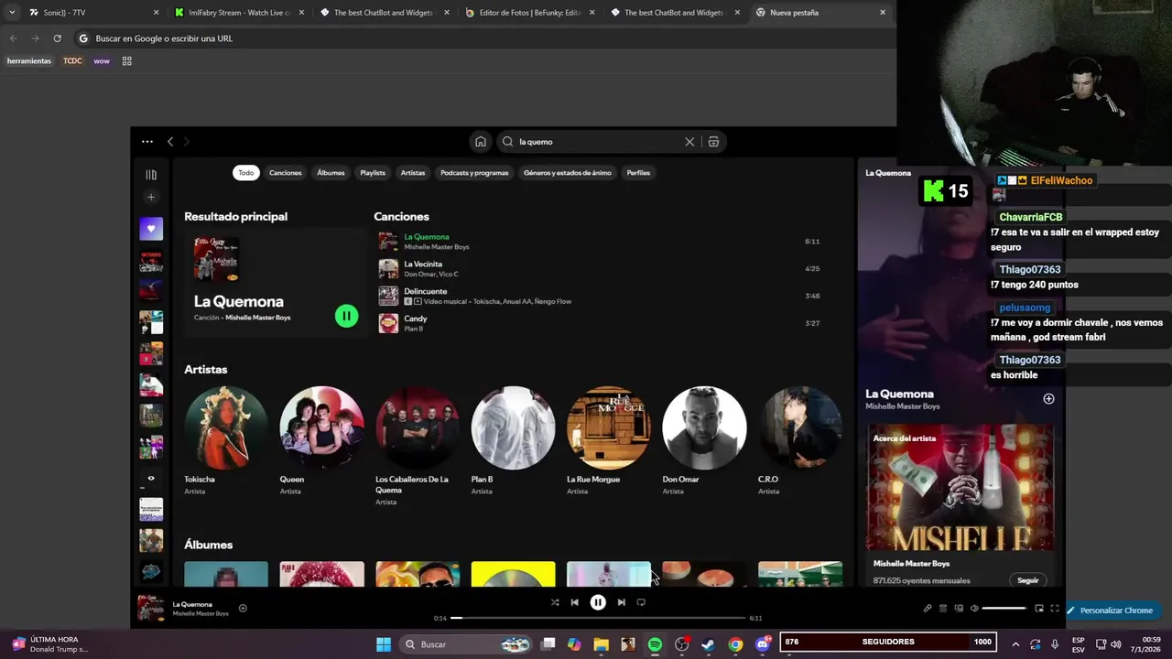Open Mishelle Master Boys link in top result
Viewport: 1172px width, 659px height.
(258, 318)
